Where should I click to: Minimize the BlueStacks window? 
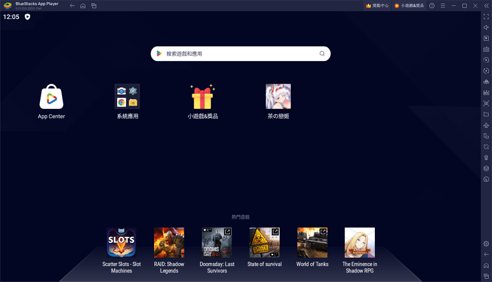click(x=454, y=6)
